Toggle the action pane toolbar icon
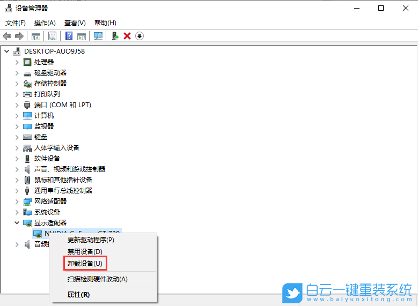Viewport: 418px width, 306px height. tap(82, 36)
